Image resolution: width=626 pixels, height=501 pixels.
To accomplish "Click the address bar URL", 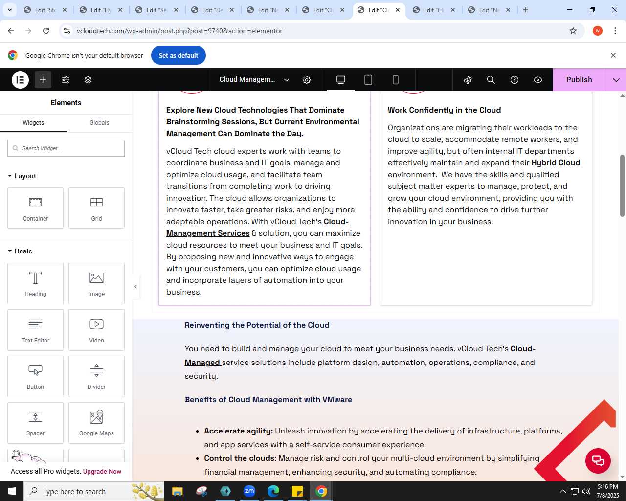I will click(179, 31).
